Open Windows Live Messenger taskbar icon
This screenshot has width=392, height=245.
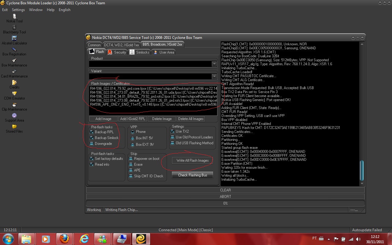(x=102, y=239)
